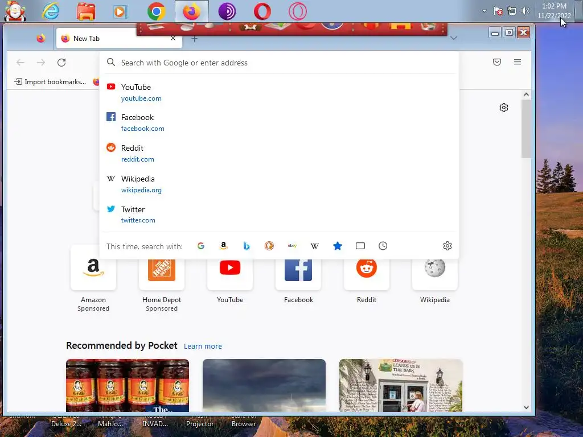583x437 pixels.
Task: Click the page scrollbar up arrow
Action: point(526,94)
